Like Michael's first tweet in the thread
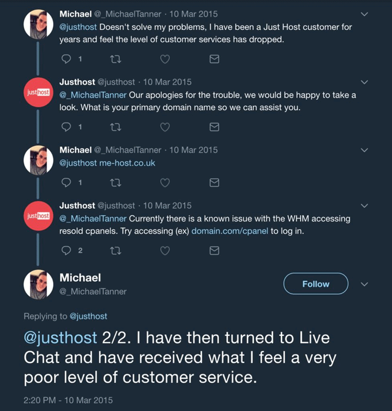 [165, 59]
